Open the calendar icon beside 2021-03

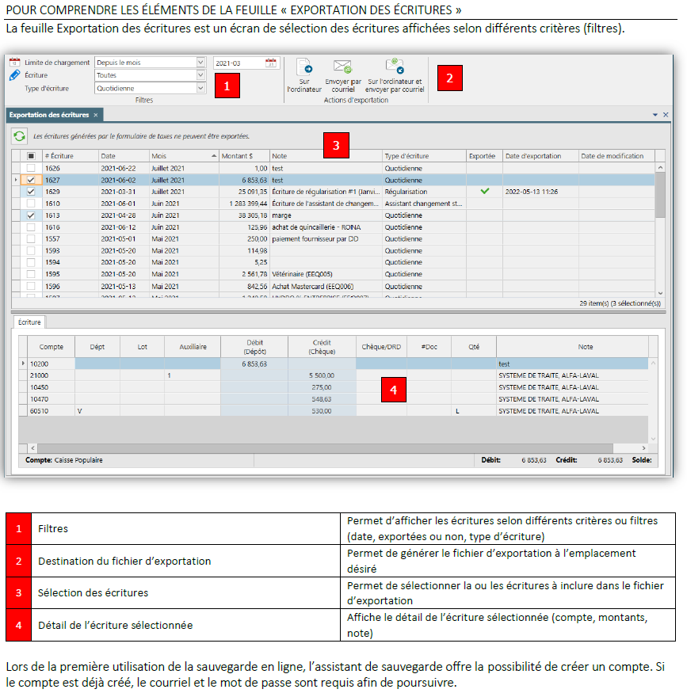[x=270, y=63]
